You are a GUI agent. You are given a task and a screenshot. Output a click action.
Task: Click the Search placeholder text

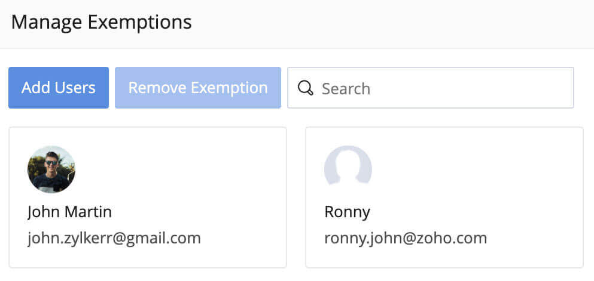[346, 88]
